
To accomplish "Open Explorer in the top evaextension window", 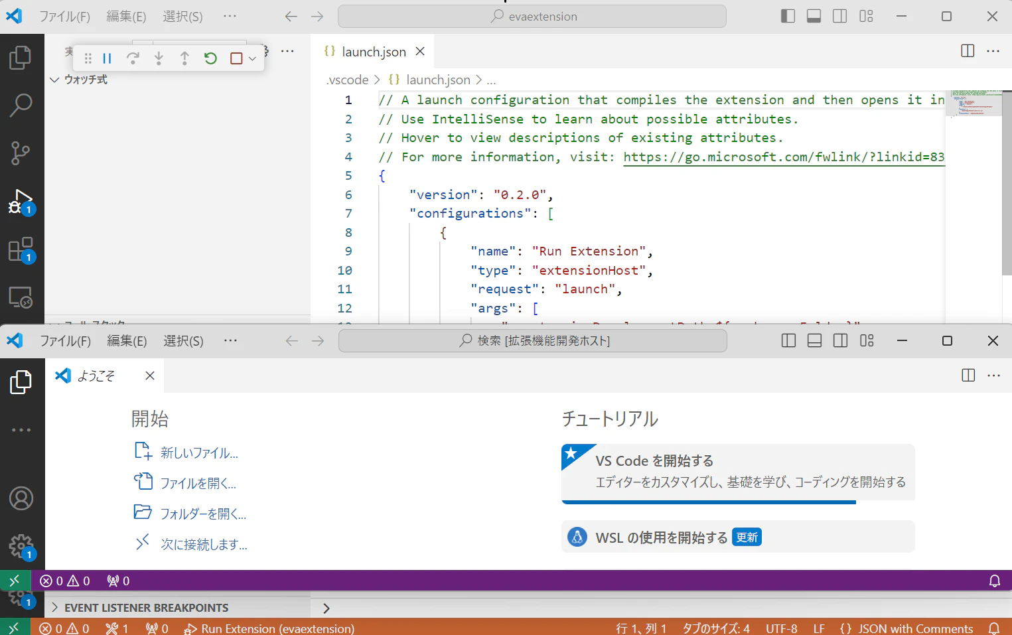I will click(x=21, y=58).
